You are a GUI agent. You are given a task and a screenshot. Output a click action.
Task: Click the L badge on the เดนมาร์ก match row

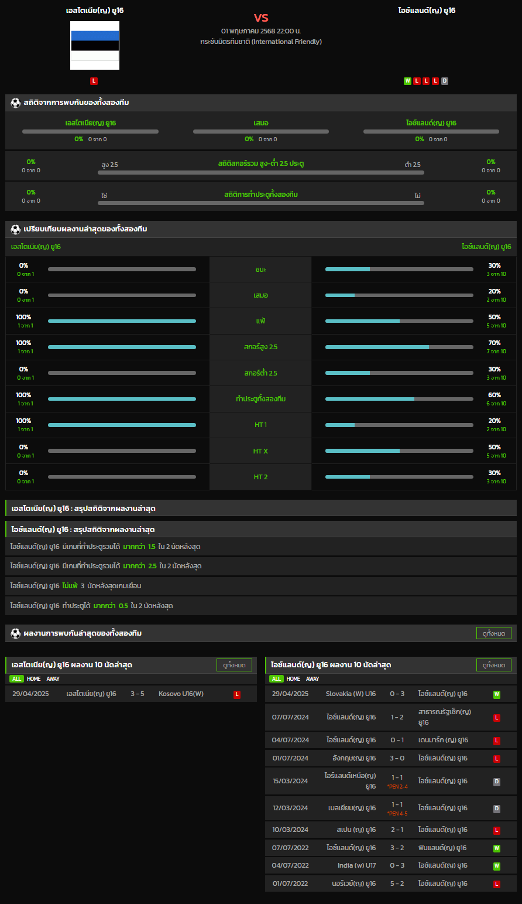tap(497, 741)
